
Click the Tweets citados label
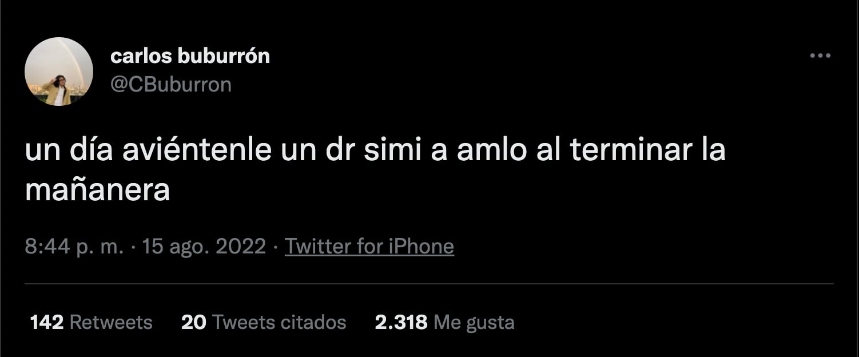tap(279, 323)
